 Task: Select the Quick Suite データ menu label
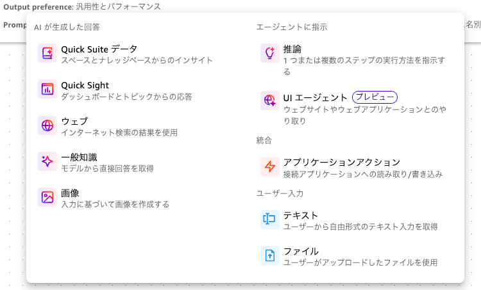coord(99,49)
